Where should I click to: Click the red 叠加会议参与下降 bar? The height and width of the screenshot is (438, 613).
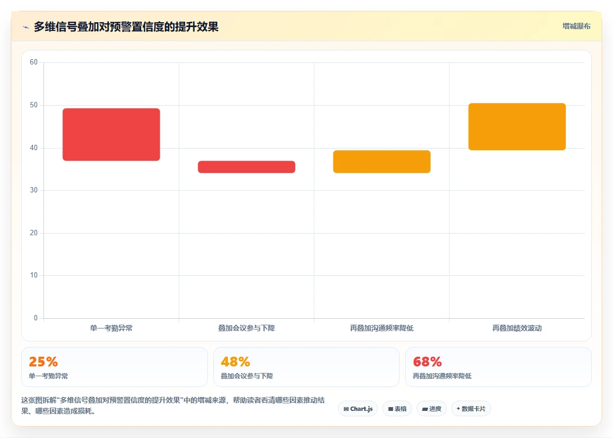pos(247,167)
